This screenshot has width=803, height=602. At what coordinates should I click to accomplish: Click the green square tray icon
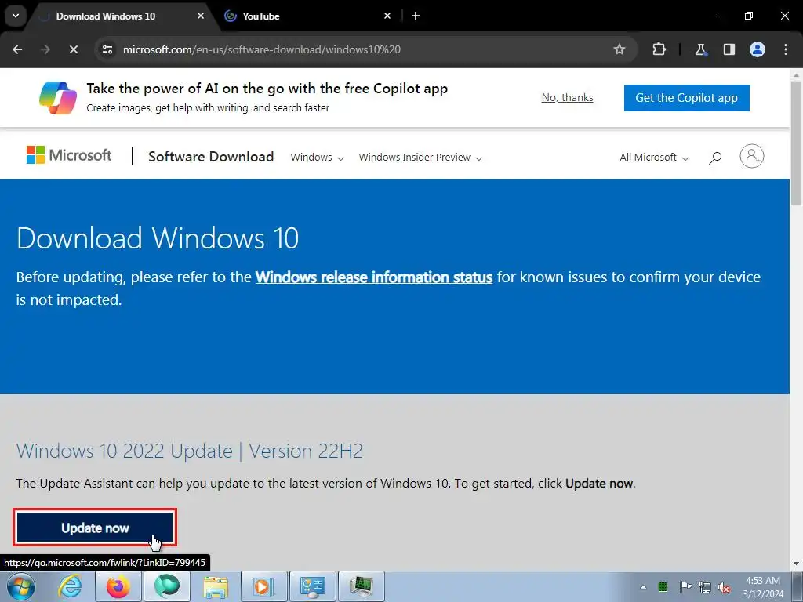[662, 586]
